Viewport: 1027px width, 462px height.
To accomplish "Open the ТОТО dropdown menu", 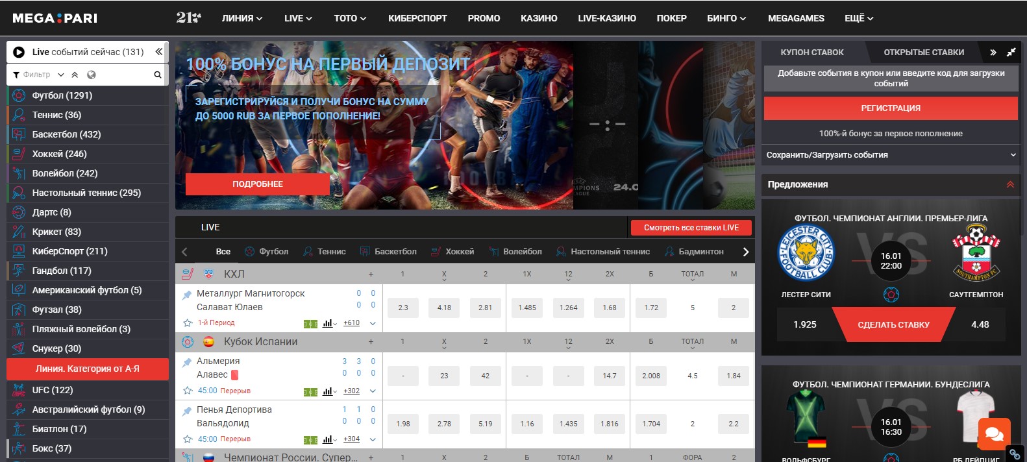I will (350, 18).
